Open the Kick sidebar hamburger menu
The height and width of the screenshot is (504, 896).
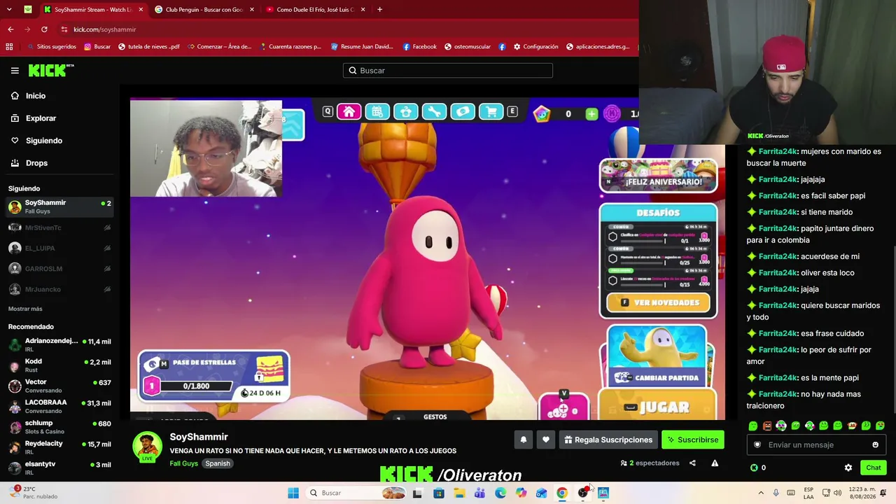15,71
